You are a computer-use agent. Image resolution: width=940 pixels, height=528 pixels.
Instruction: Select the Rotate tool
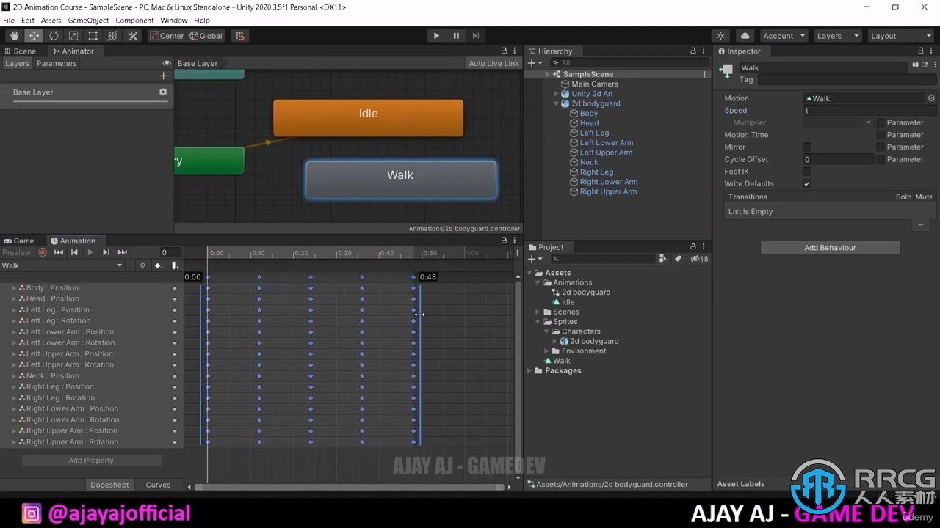(x=54, y=36)
